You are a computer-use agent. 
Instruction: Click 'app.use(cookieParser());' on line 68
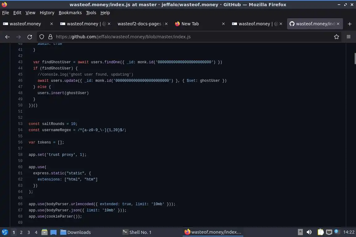[x=55, y=216]
